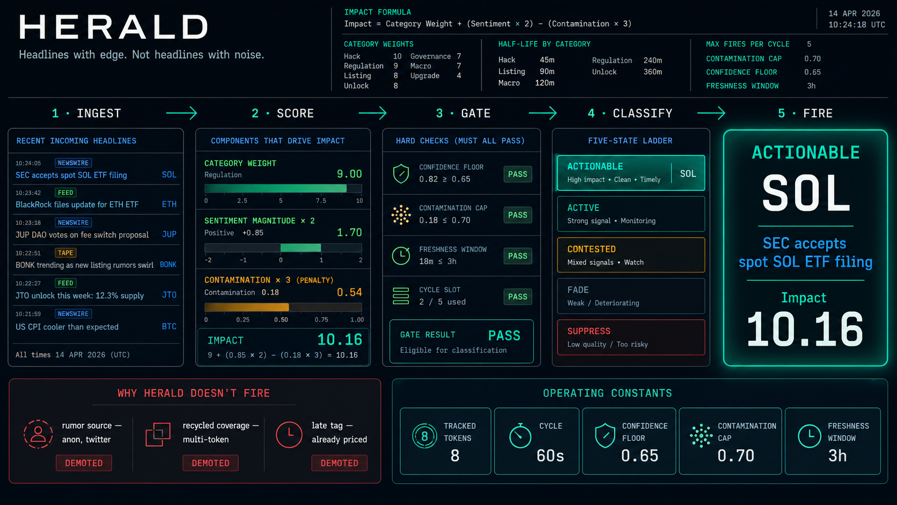Click the HERALD logo title

click(114, 27)
